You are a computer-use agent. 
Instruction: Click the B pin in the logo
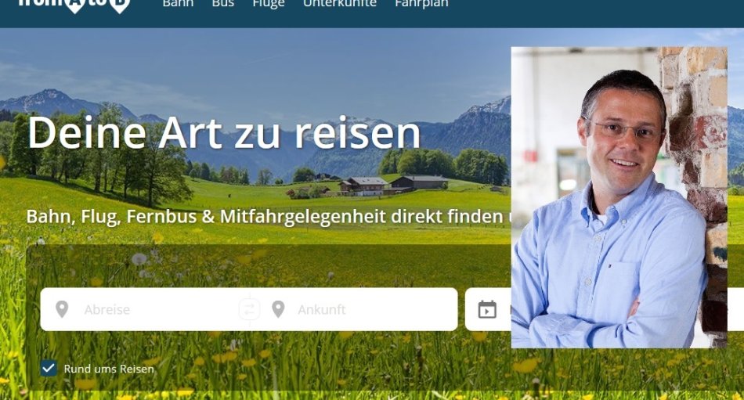point(120,5)
